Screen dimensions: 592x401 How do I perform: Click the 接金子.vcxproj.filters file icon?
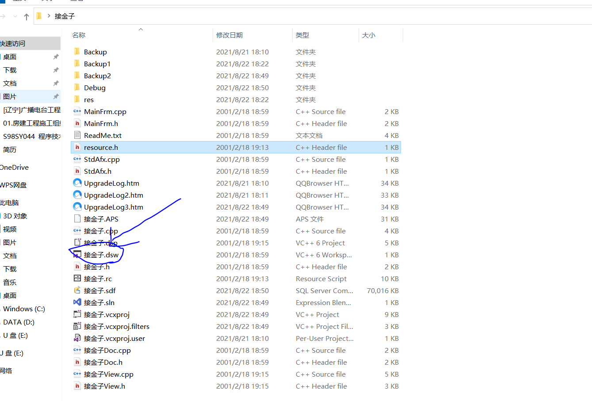click(x=77, y=326)
